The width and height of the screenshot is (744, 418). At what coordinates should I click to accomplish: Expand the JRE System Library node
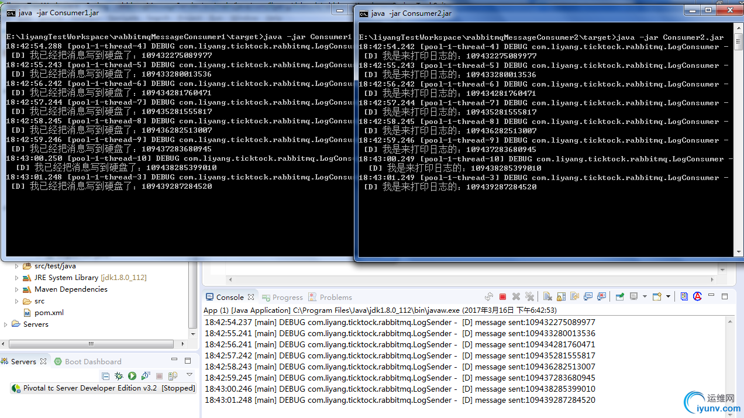pyautogui.click(x=16, y=278)
